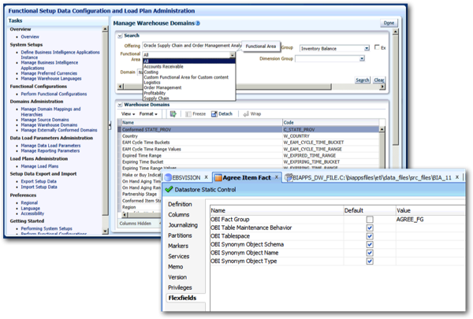
Task: Open Export Setup Data link
Action: pyautogui.click(x=39, y=181)
